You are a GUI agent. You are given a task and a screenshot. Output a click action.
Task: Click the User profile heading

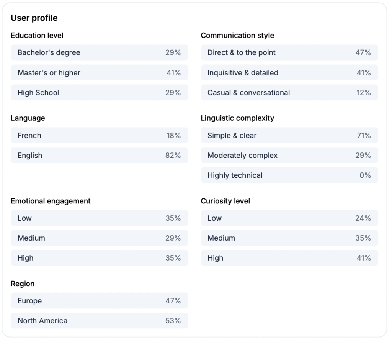tap(34, 18)
